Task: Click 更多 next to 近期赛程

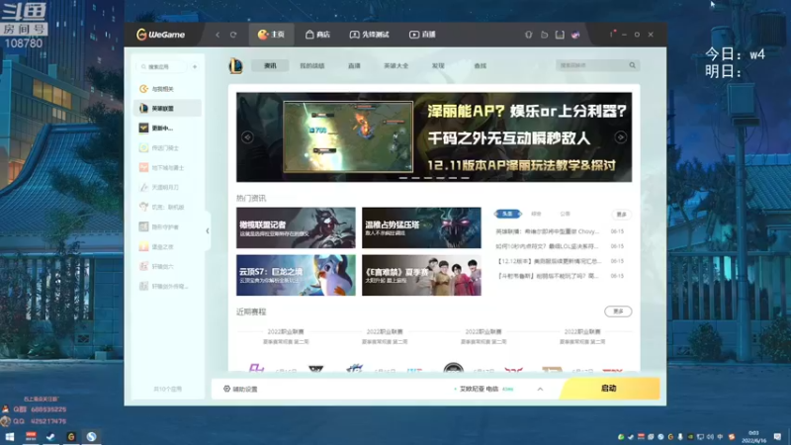Action: point(618,311)
